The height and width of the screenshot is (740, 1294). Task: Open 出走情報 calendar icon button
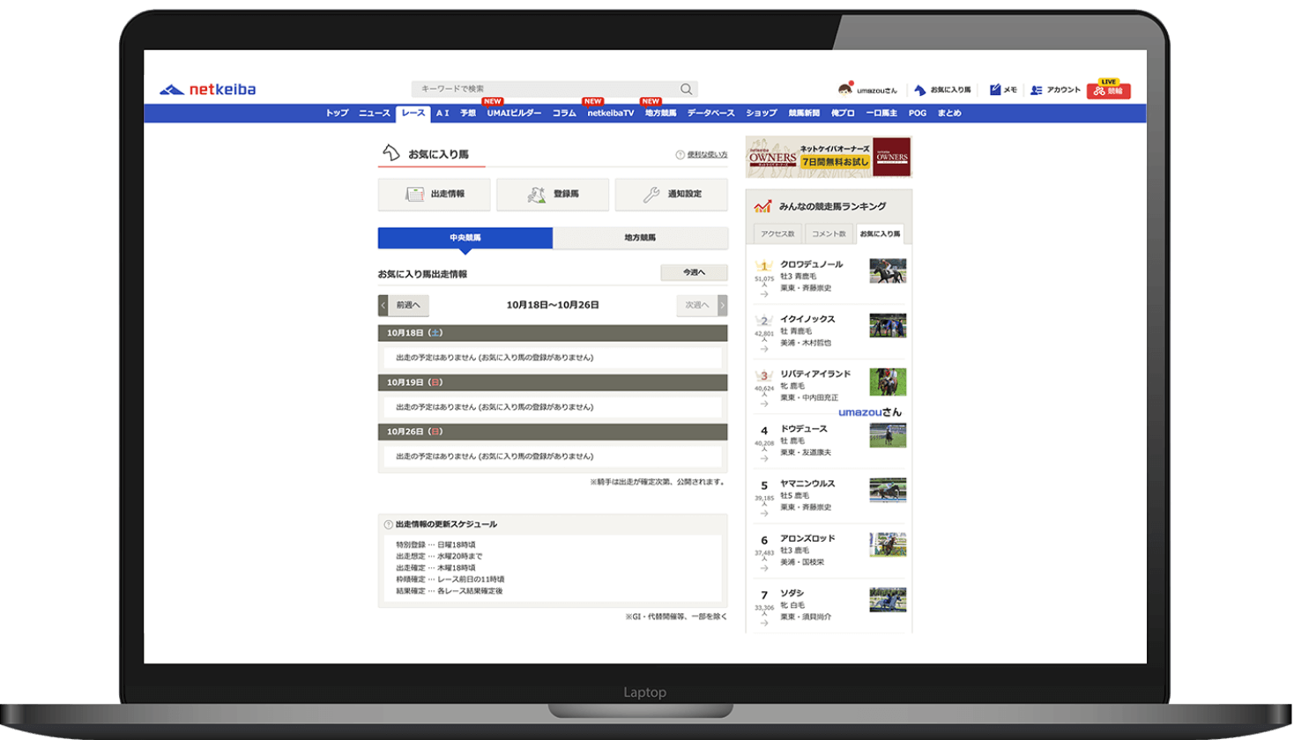434,195
